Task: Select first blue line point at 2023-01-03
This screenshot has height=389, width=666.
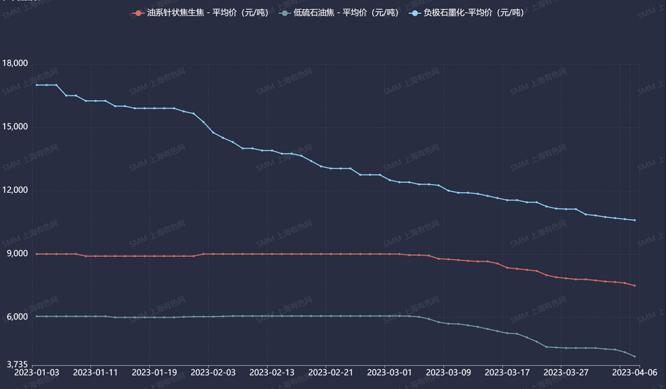Action: (x=36, y=85)
